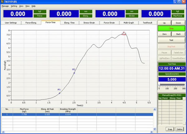Go to the User Settings tab

(x=11, y=23)
